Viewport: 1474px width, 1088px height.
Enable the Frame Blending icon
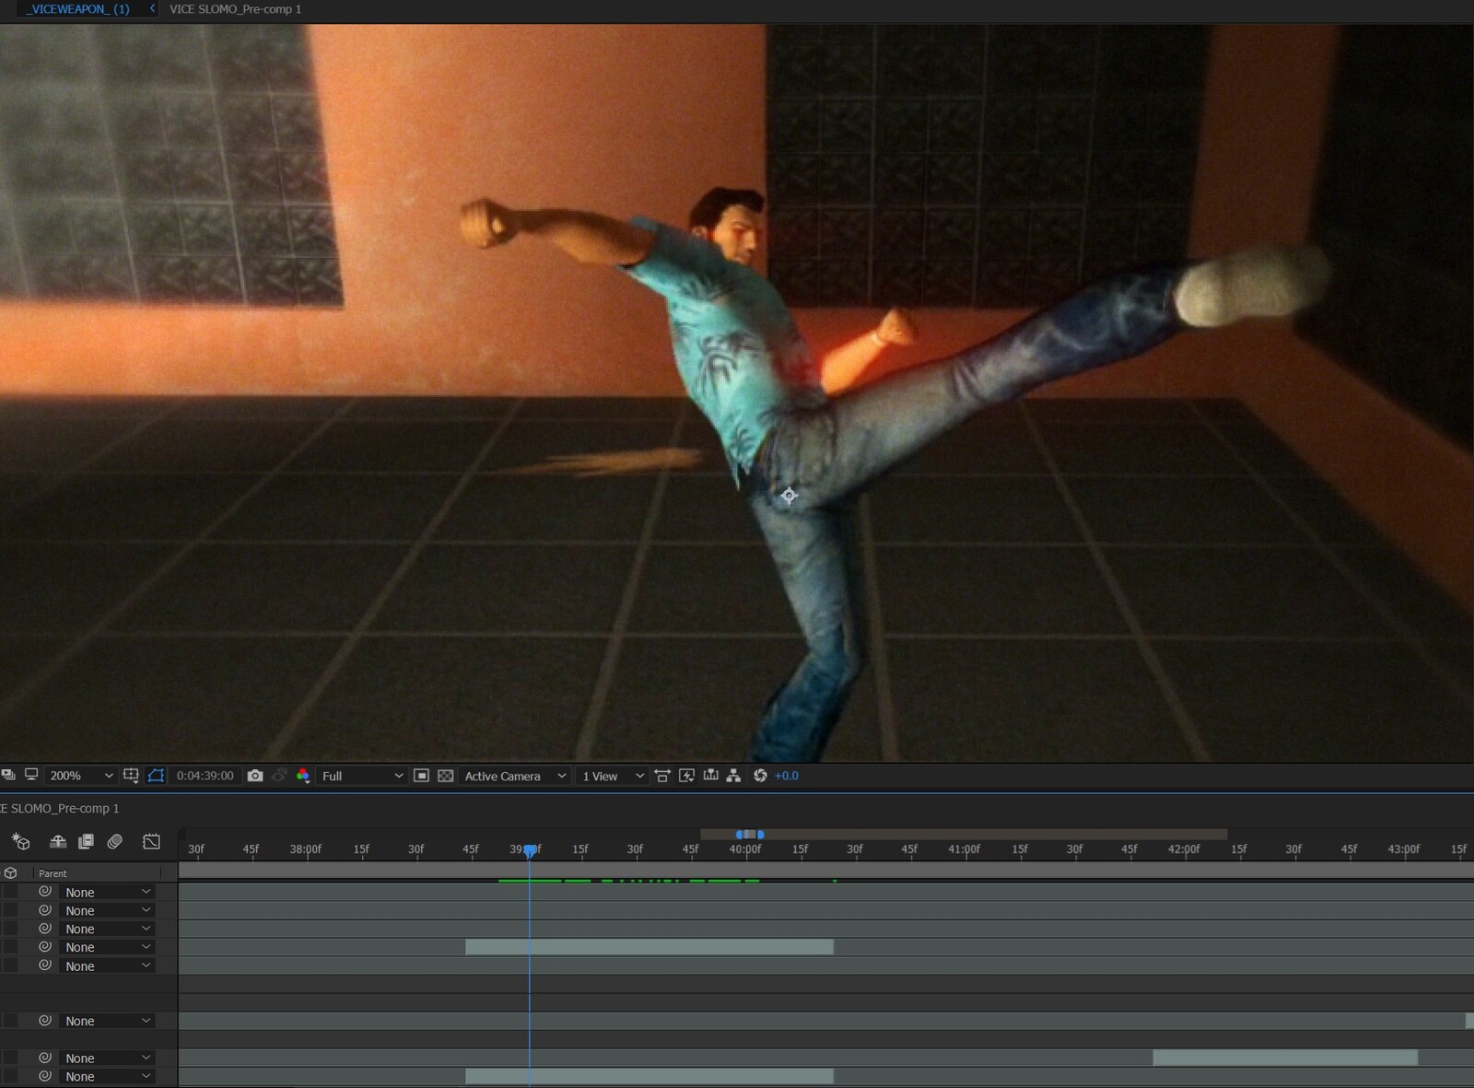(x=86, y=841)
